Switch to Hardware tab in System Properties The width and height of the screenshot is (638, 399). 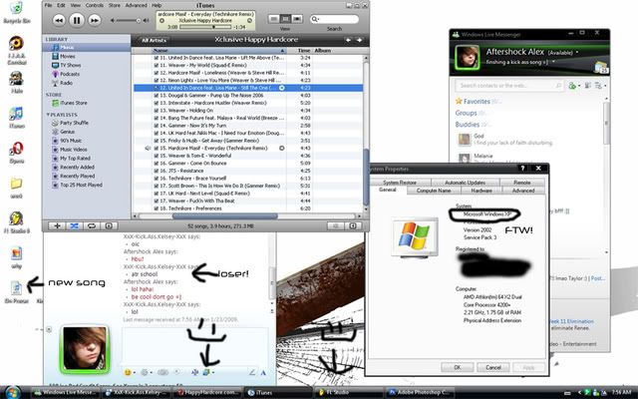482,190
